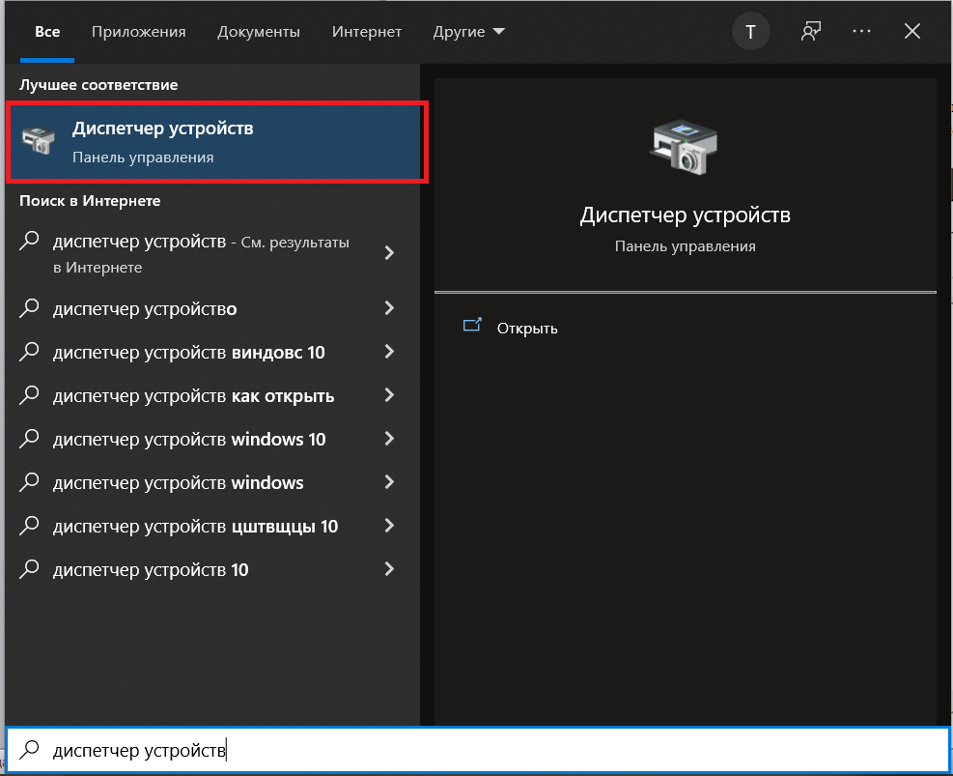The height and width of the screenshot is (776, 953).
Task: Expand arrow for 'виндовс 10' suggestion
Action: pyautogui.click(x=389, y=352)
